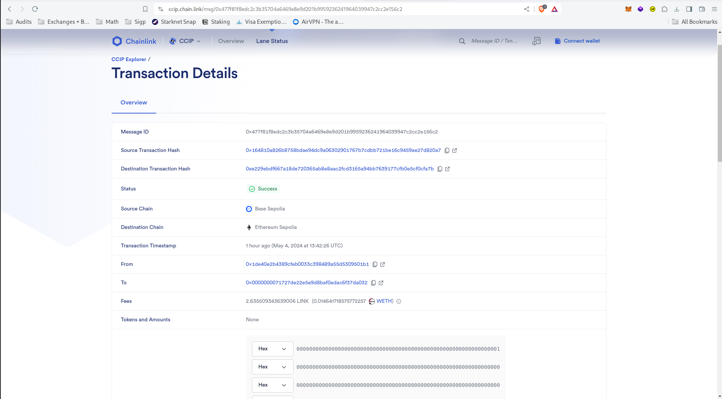The width and height of the screenshot is (722, 399).
Task: Copy the Destination Transaction Hash
Action: 440,169
